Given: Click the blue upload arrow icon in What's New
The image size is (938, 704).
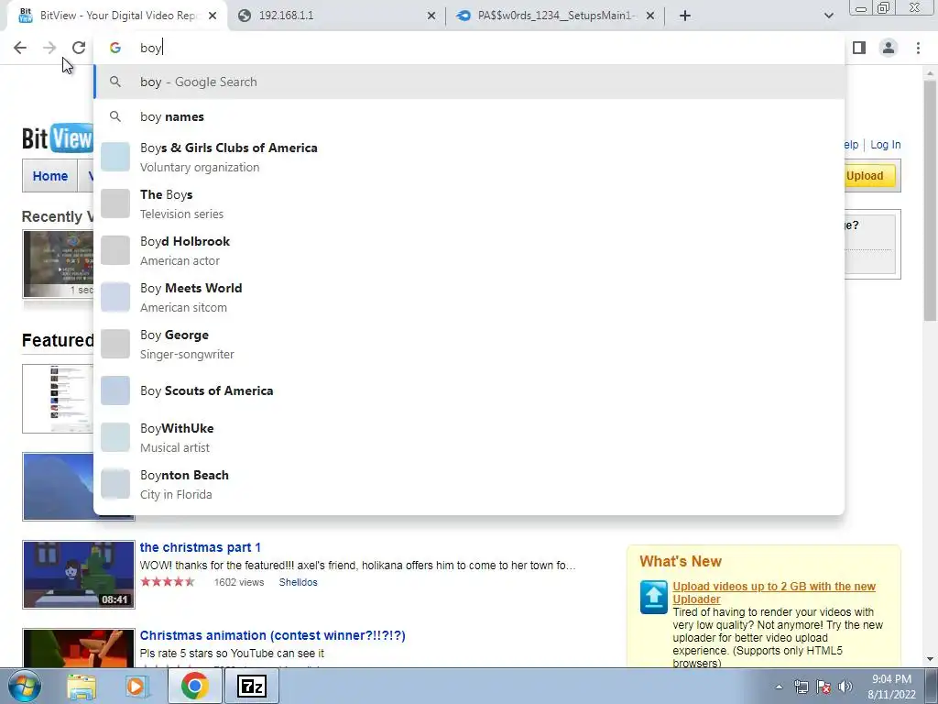Looking at the screenshot, I should (654, 597).
